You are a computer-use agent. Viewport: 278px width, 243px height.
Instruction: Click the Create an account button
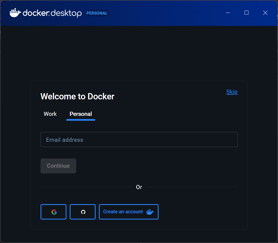click(x=129, y=212)
